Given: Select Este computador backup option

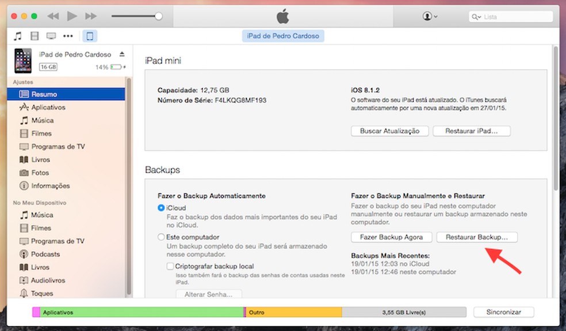Looking at the screenshot, I should coord(161,237).
